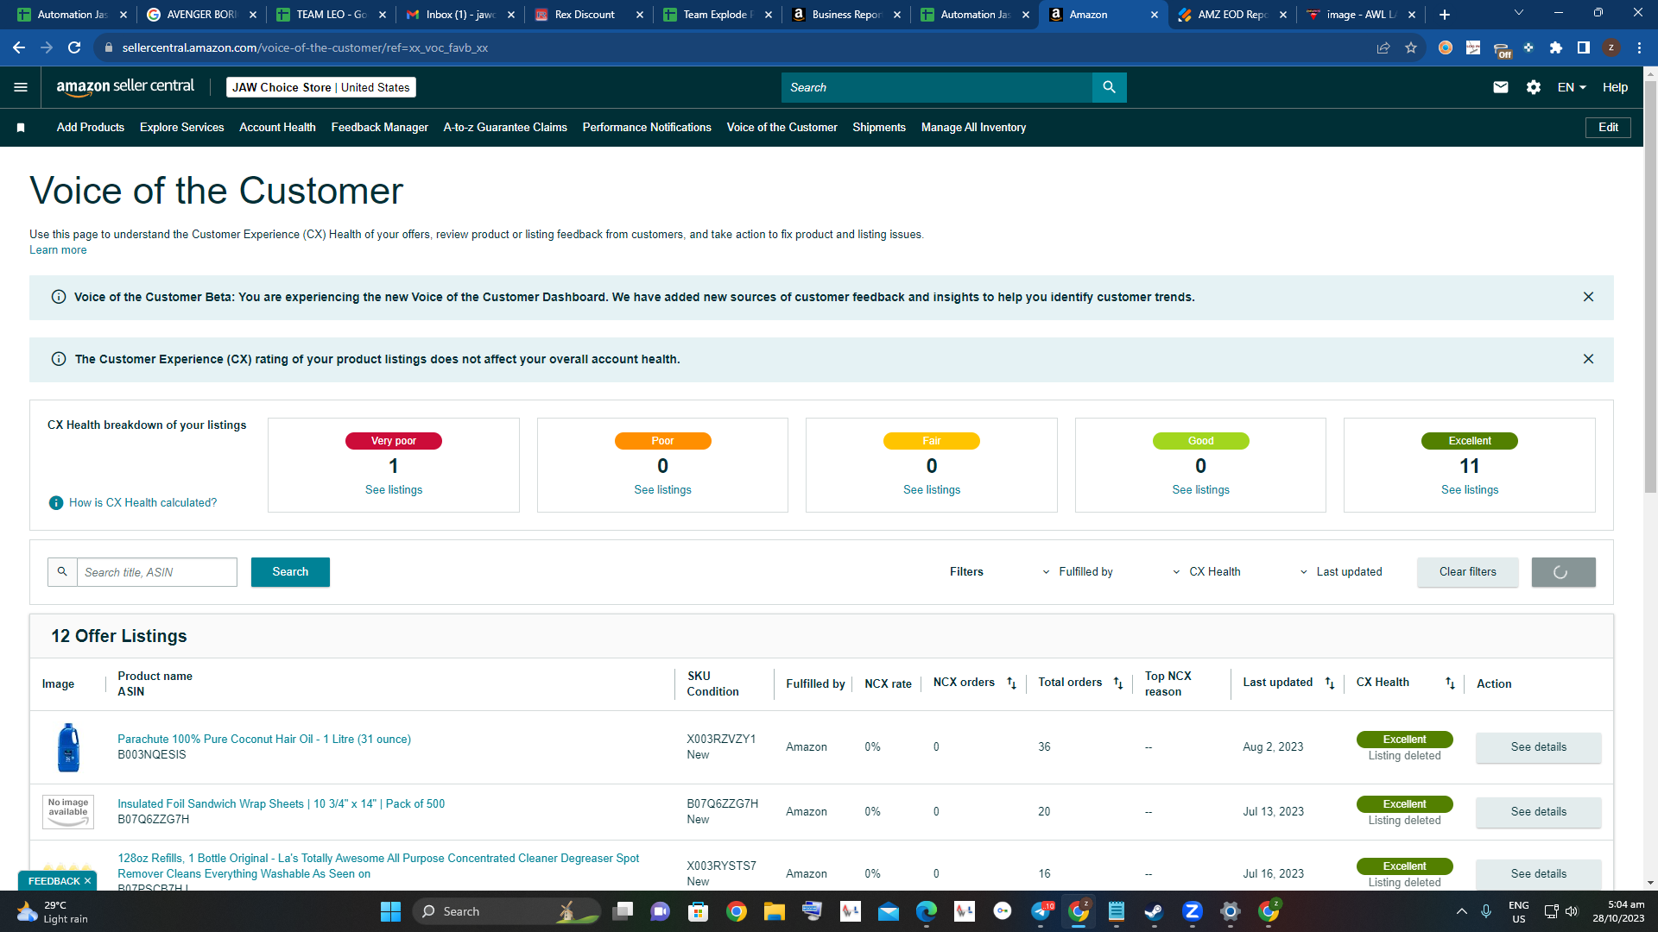Click the Parachute Coconut Oil product thumbnail
This screenshot has height=932, width=1658.
(68, 747)
